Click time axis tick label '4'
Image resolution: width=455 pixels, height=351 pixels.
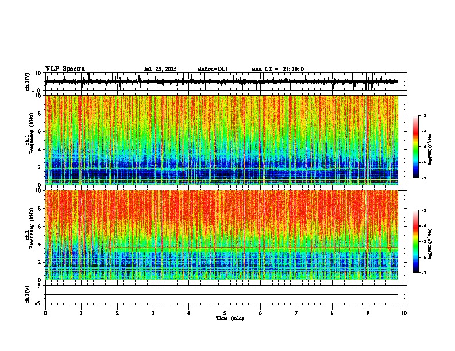tap(189, 313)
